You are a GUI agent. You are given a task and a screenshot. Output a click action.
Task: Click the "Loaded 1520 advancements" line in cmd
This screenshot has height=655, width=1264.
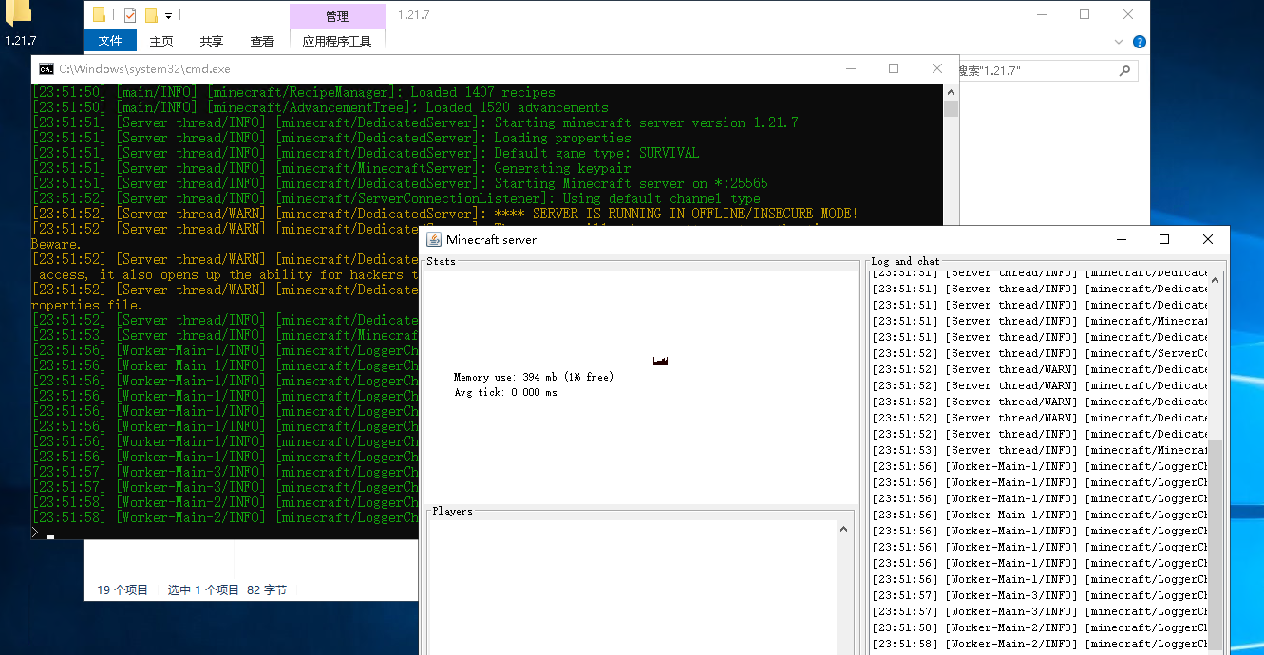click(x=320, y=107)
